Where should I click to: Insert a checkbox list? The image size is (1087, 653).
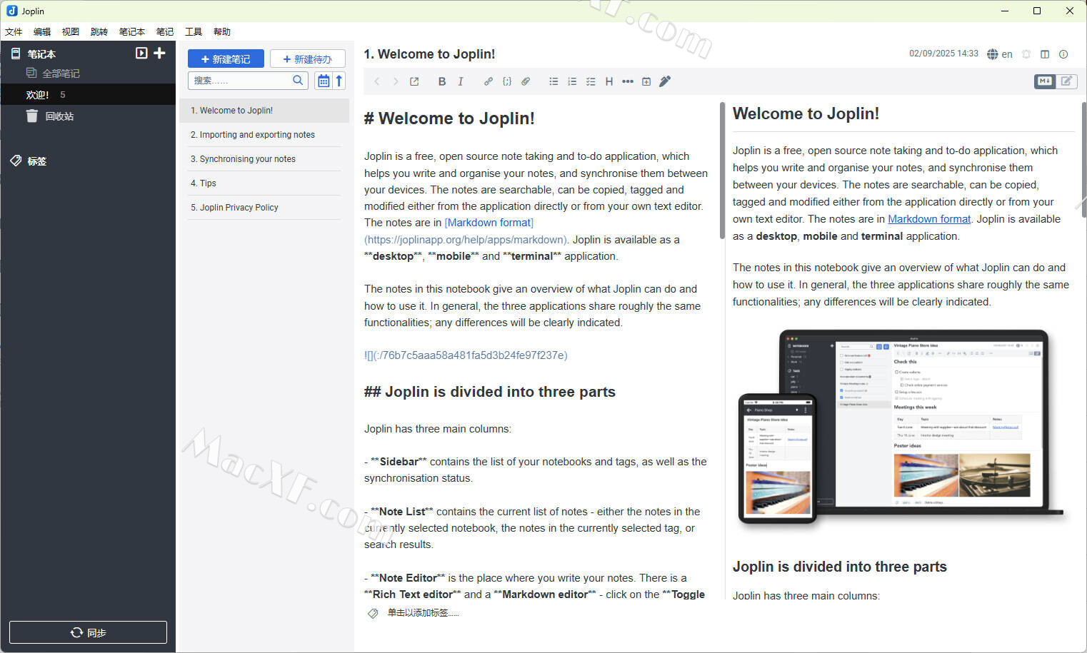click(591, 81)
